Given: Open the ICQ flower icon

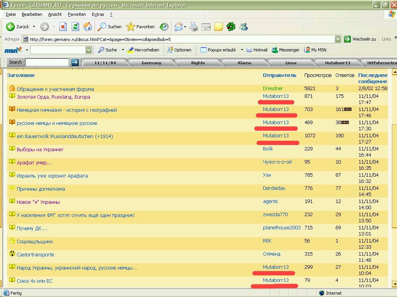Looking at the screenshot, I should pyautogui.click(x=231, y=27).
